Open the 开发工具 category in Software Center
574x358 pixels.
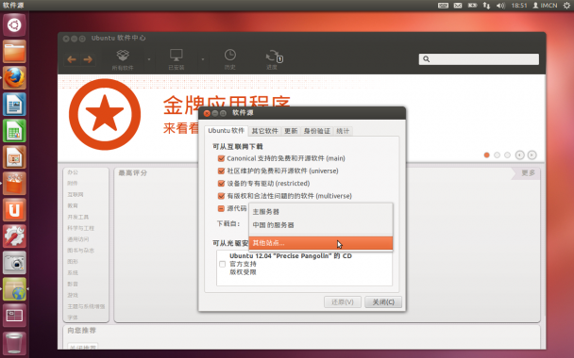pyautogui.click(x=78, y=217)
